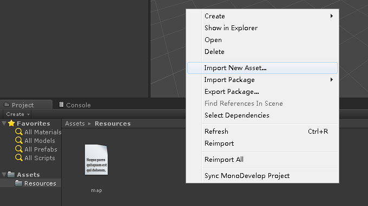Click the All Scripts search icon
Viewport: 368px width, 206px height.
pos(19,158)
